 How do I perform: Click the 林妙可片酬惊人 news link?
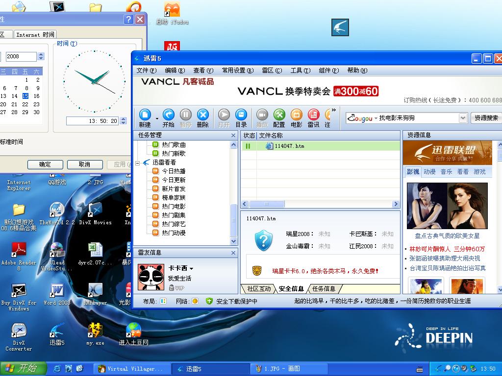[x=447, y=249]
